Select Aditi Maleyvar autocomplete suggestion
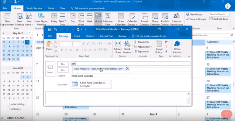This screenshot has width=235, height=121. (x=99, y=69)
